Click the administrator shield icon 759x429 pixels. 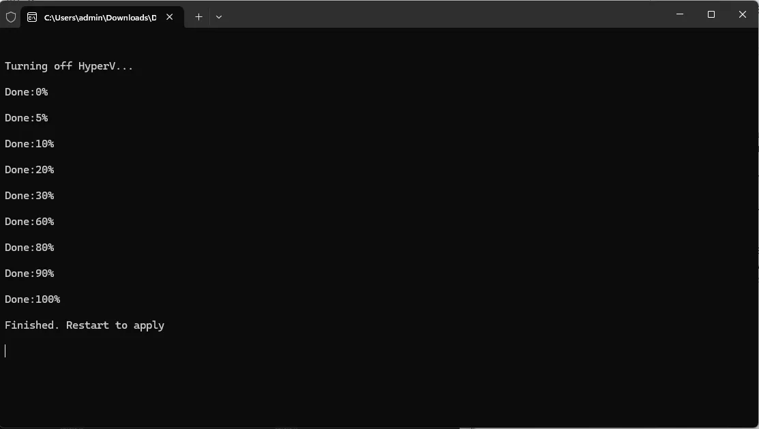pos(11,17)
